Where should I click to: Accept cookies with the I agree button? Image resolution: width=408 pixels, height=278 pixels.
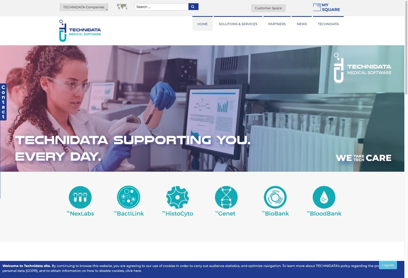click(388, 265)
